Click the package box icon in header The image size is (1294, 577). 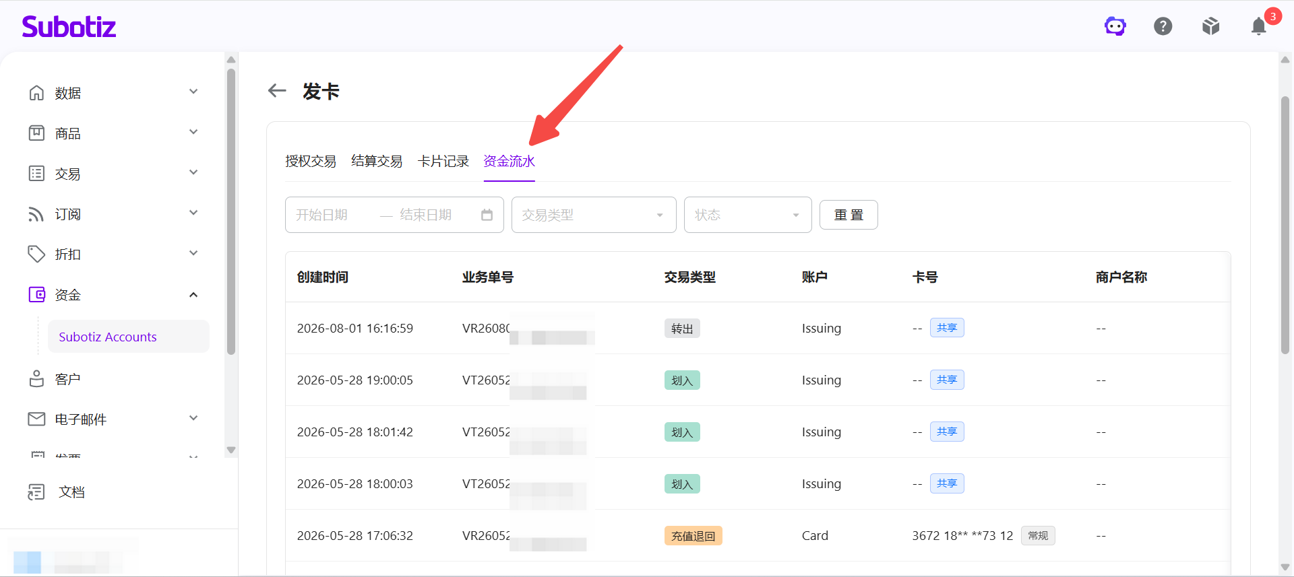click(x=1211, y=26)
